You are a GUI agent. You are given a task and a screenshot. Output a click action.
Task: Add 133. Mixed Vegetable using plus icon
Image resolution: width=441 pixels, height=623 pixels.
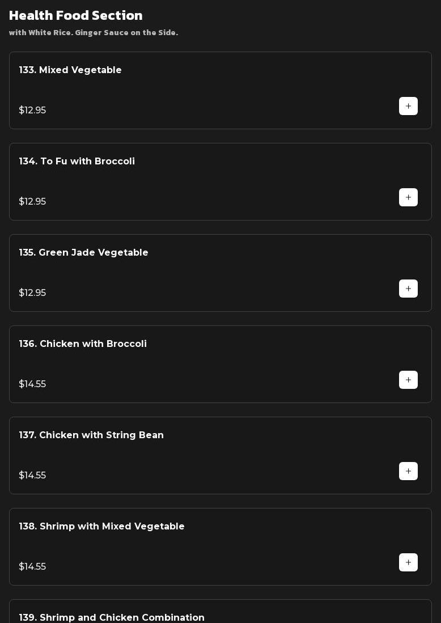click(x=408, y=106)
